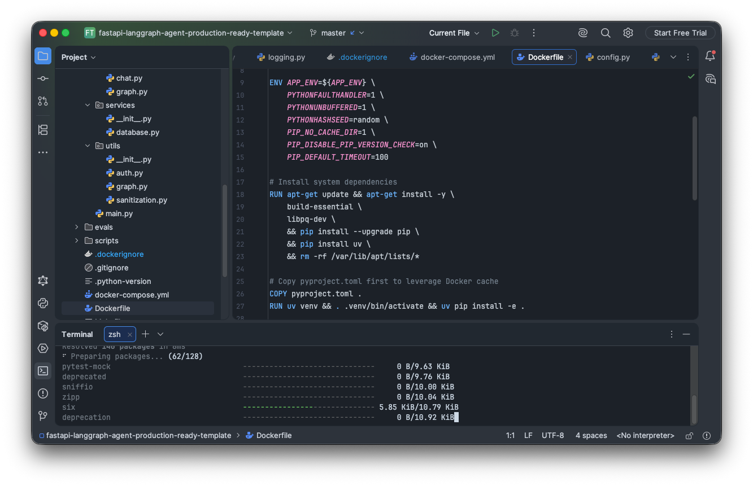The image size is (753, 486).
Task: Switch to the .dockerignore tab
Action: 357,57
